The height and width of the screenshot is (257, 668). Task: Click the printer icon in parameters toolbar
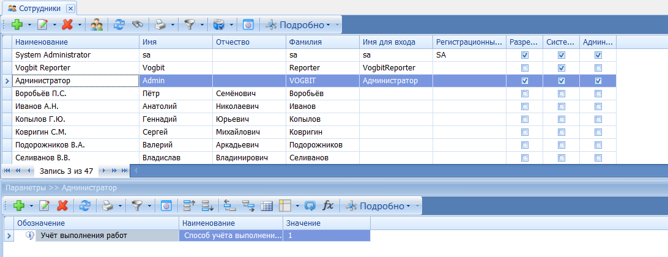[107, 206]
